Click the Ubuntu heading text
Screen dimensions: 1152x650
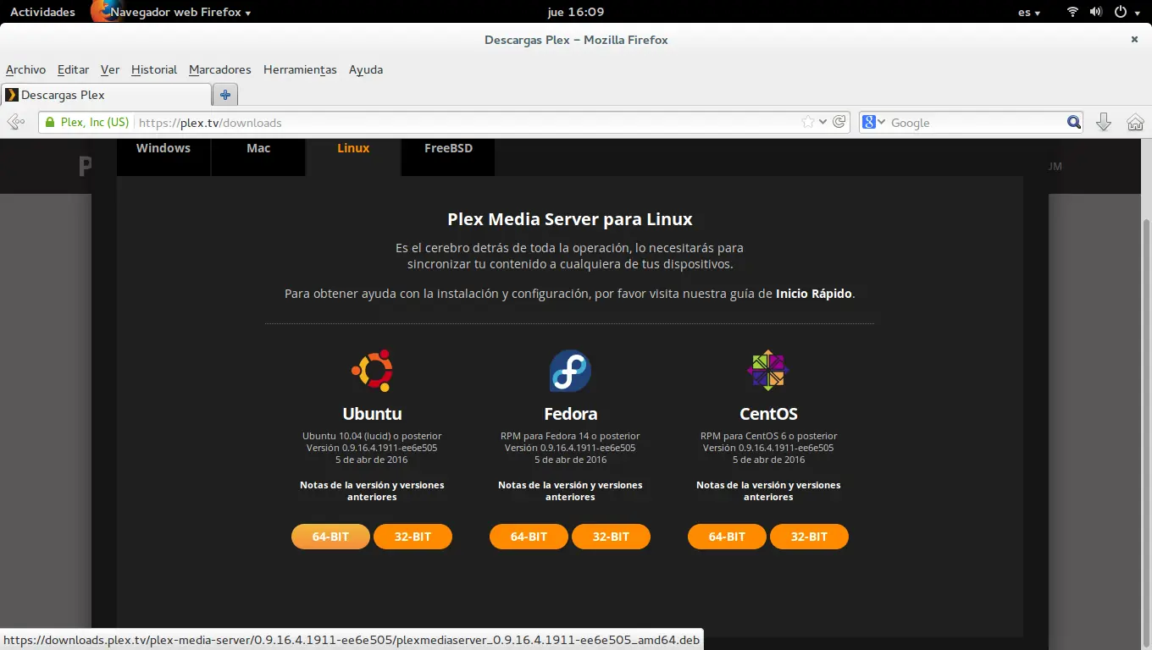click(372, 414)
